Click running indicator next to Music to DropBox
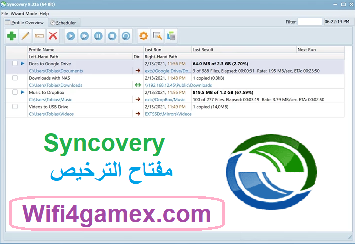 pos(22,92)
